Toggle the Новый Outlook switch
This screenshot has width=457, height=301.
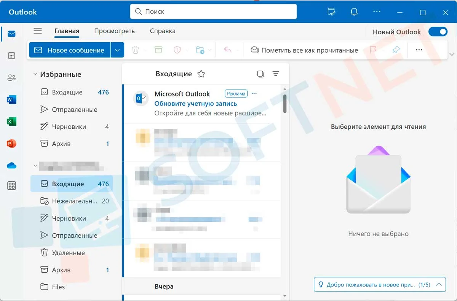(438, 32)
